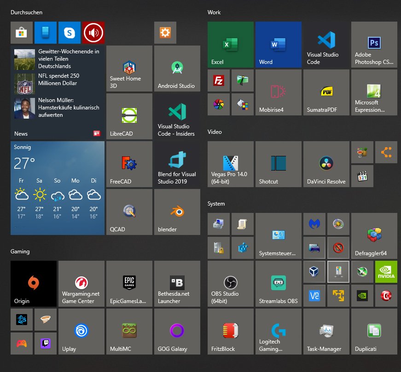The height and width of the screenshot is (372, 401).
Task: Open news story Gewitter-Wochenende in vielen Teilen Deutschlands
Action: pyautogui.click(x=58, y=59)
